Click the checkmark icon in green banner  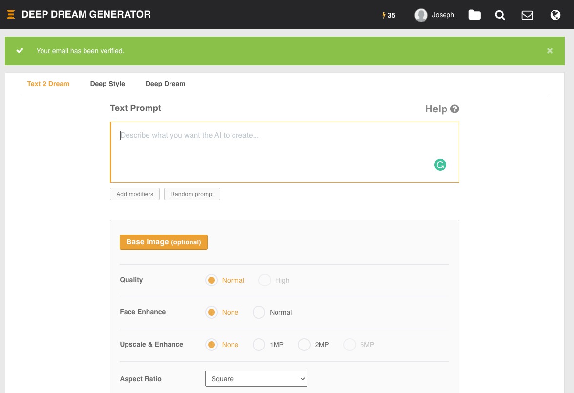coord(20,50)
